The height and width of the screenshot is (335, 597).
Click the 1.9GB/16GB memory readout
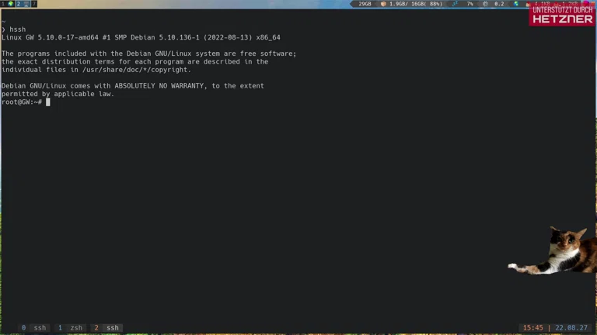click(x=415, y=4)
